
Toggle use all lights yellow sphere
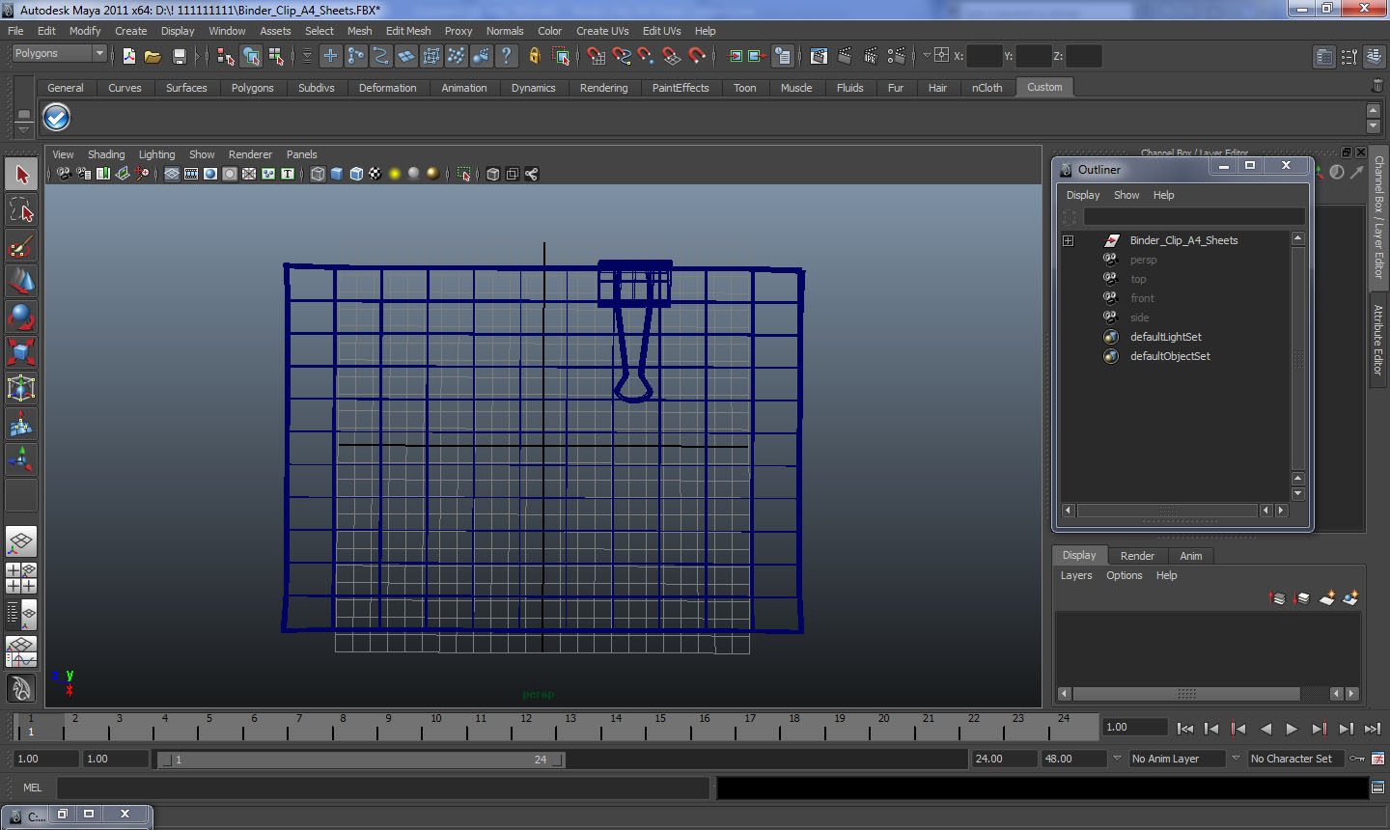coord(395,174)
